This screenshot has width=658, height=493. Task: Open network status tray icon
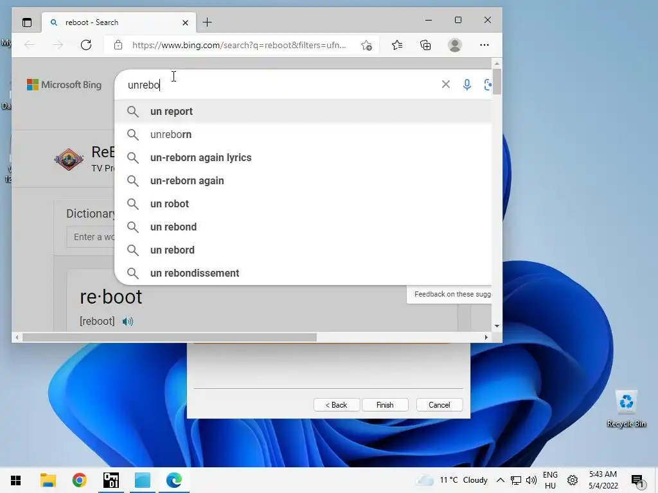coord(516,480)
